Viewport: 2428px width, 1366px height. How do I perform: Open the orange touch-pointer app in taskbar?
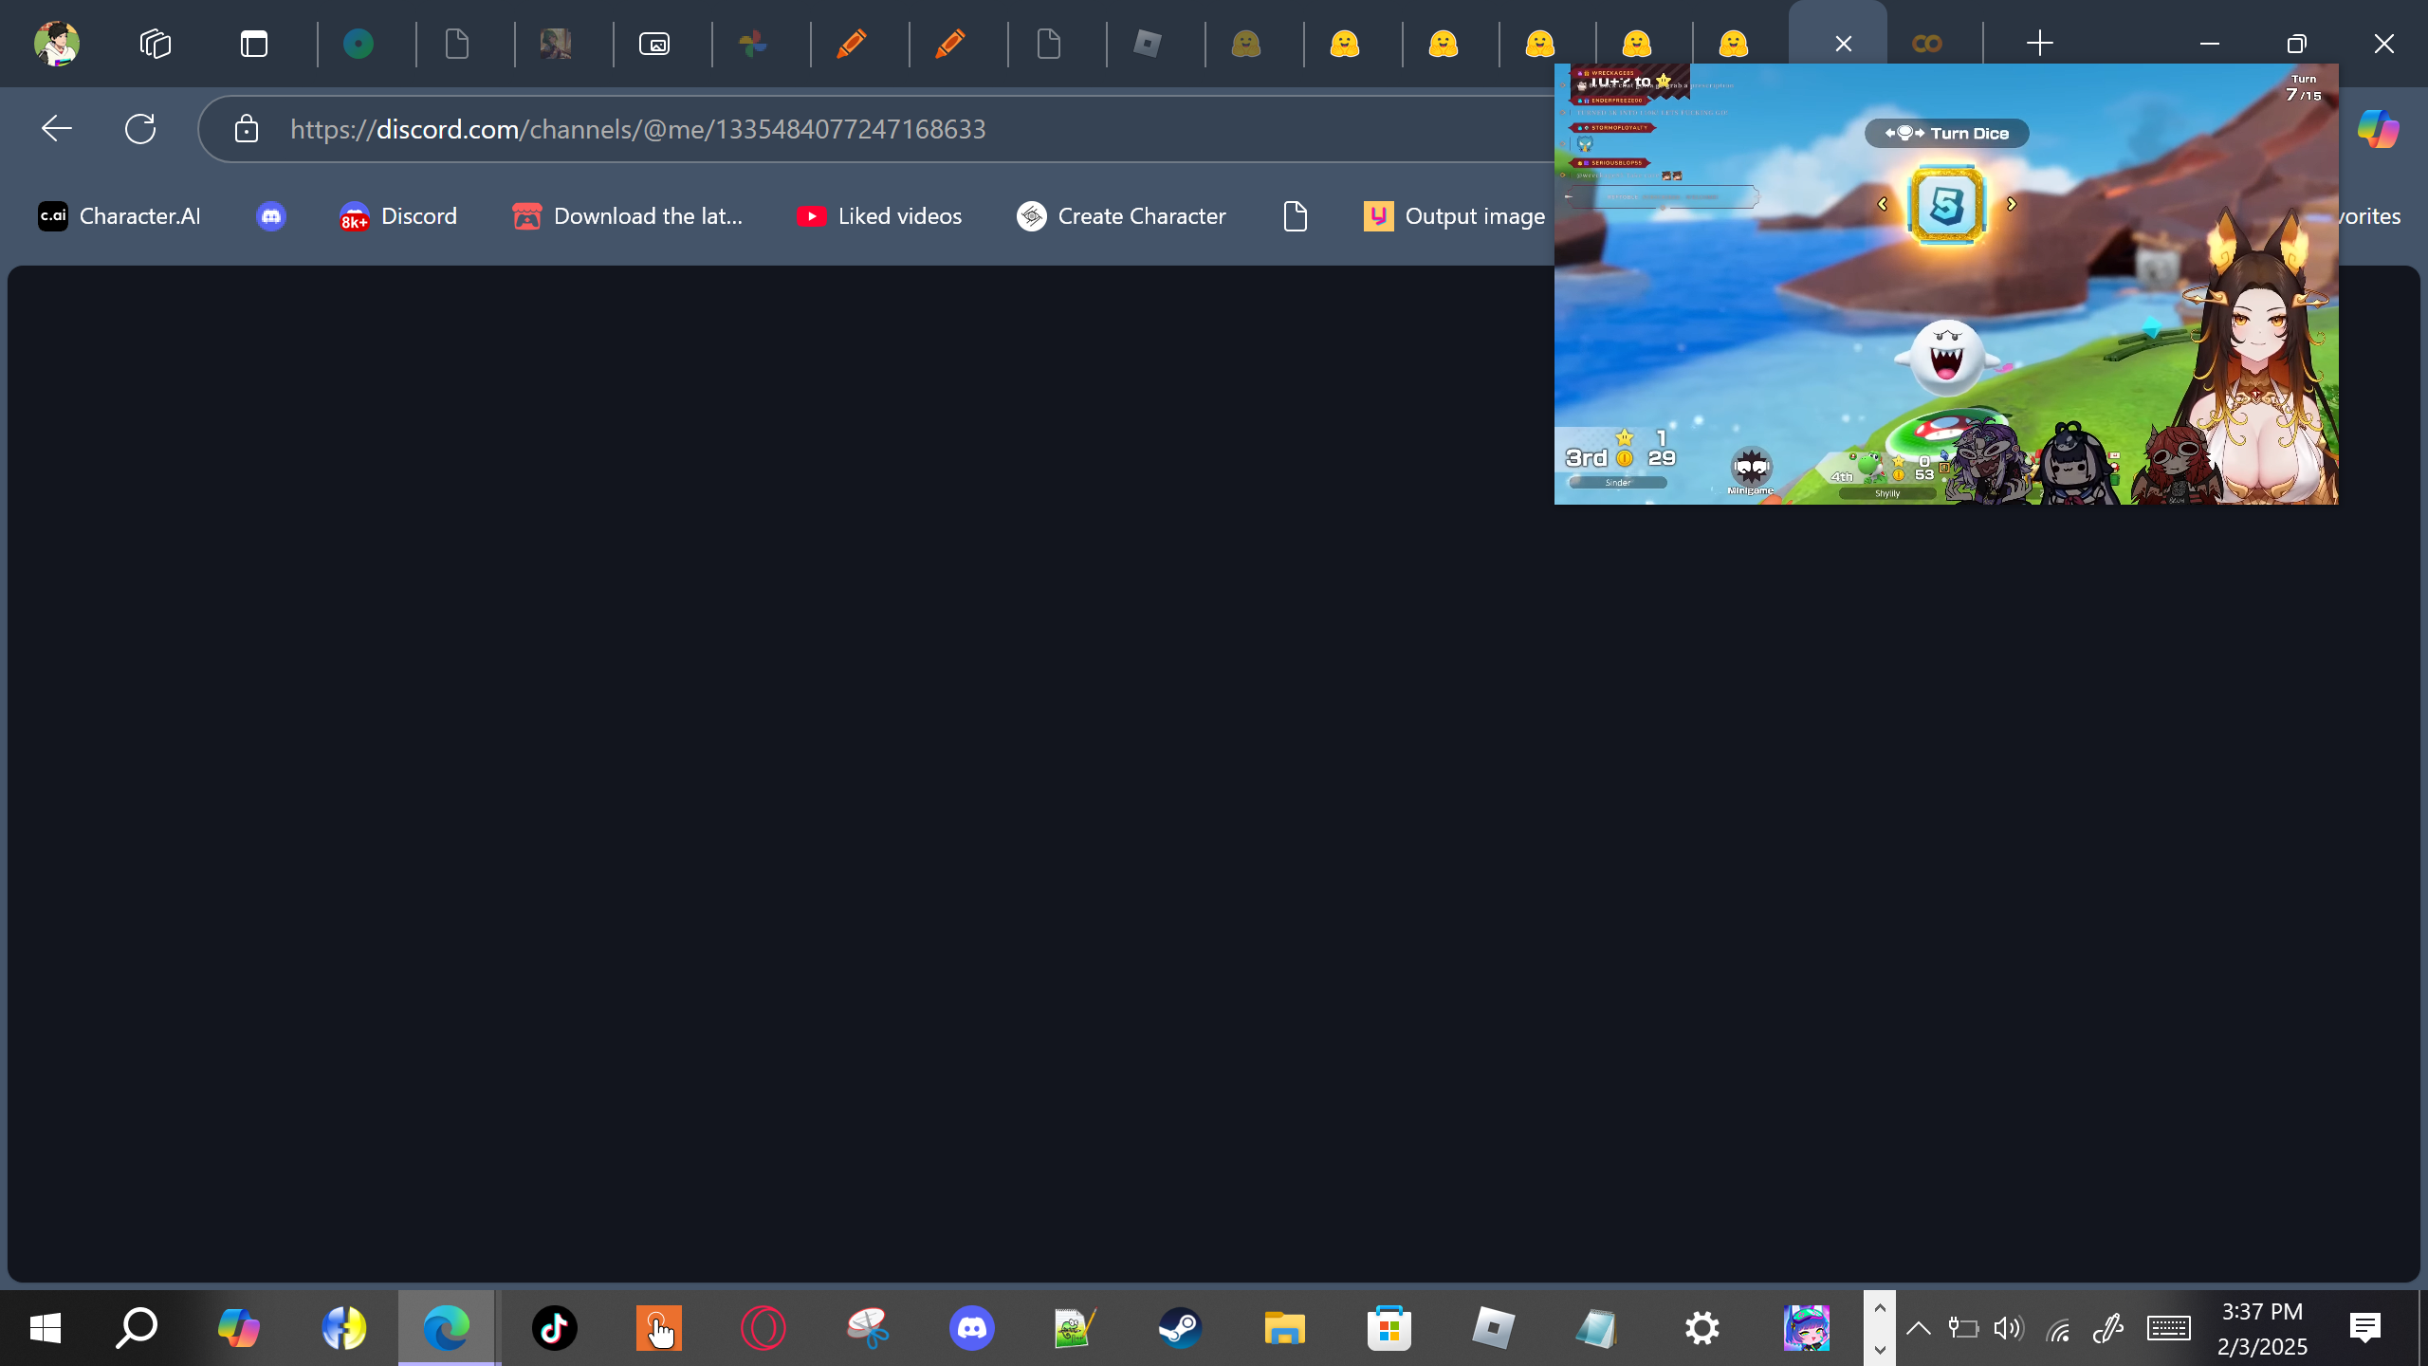[659, 1328]
